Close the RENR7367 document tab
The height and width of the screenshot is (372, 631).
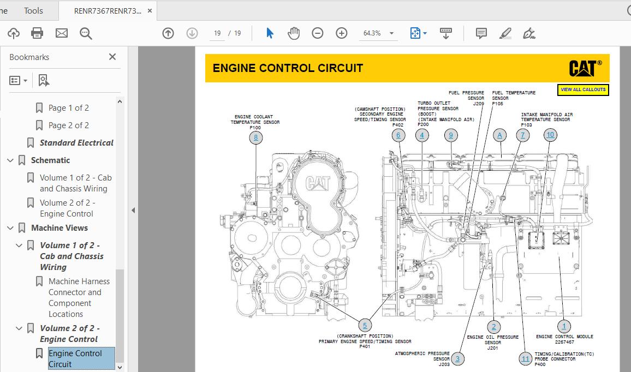click(150, 11)
